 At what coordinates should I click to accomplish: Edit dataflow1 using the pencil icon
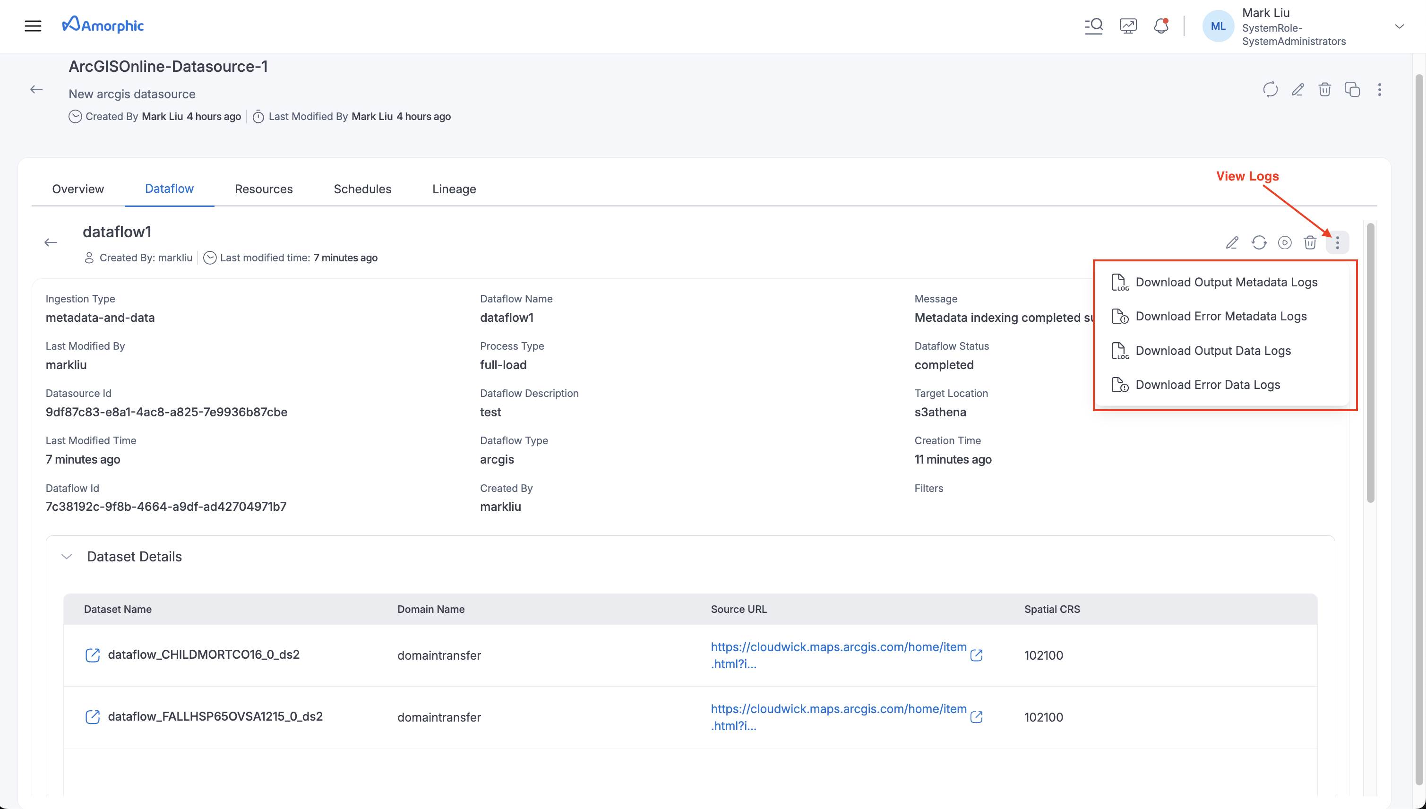[1232, 243]
